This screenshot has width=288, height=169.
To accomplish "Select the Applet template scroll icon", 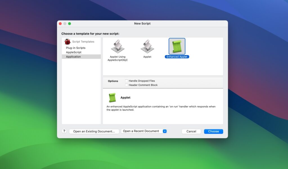I will tap(147, 47).
